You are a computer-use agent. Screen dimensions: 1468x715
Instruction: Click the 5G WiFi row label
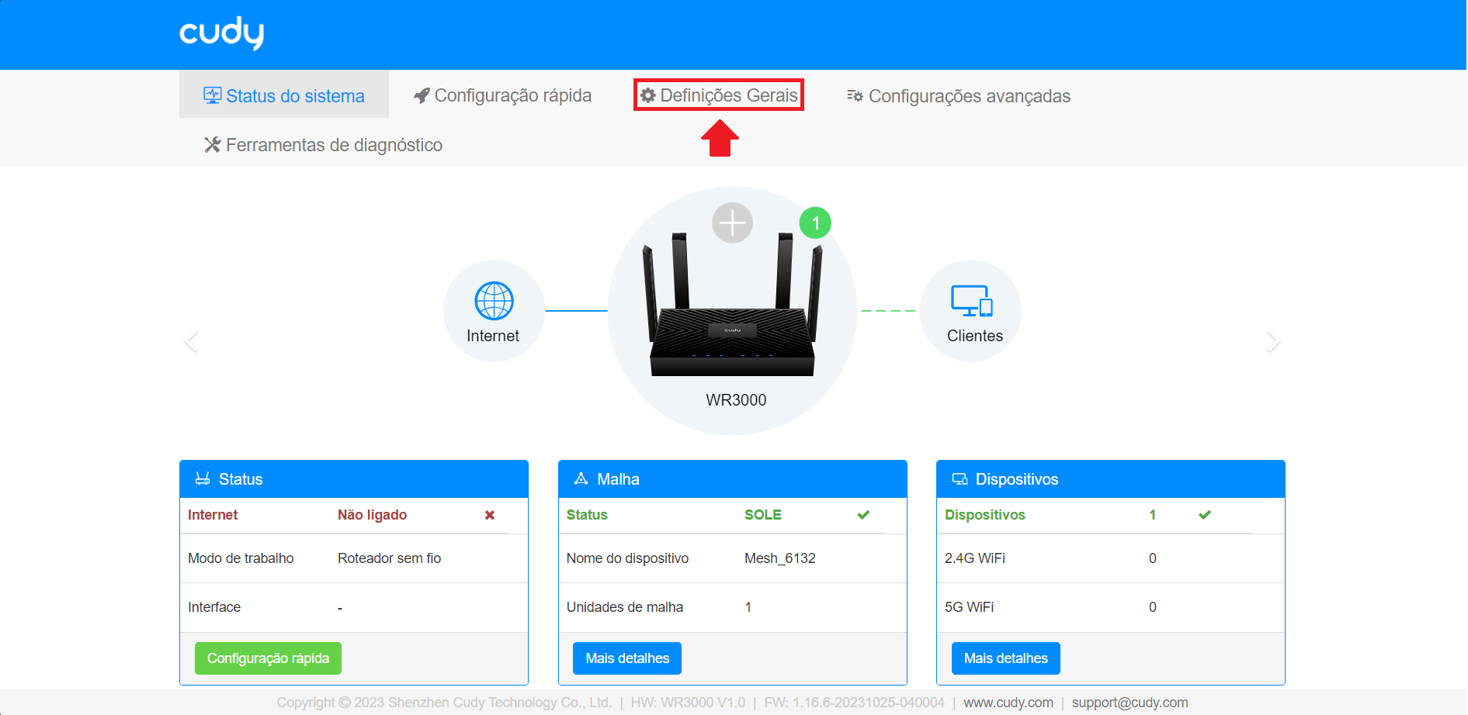click(x=969, y=607)
